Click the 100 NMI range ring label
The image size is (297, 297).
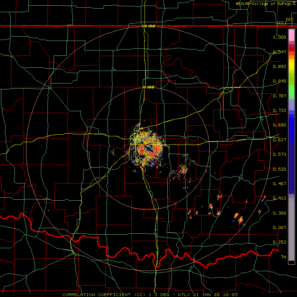click(x=148, y=26)
